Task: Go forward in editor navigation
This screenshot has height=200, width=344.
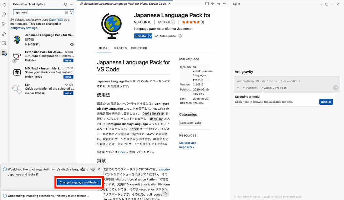Action: 219,4
